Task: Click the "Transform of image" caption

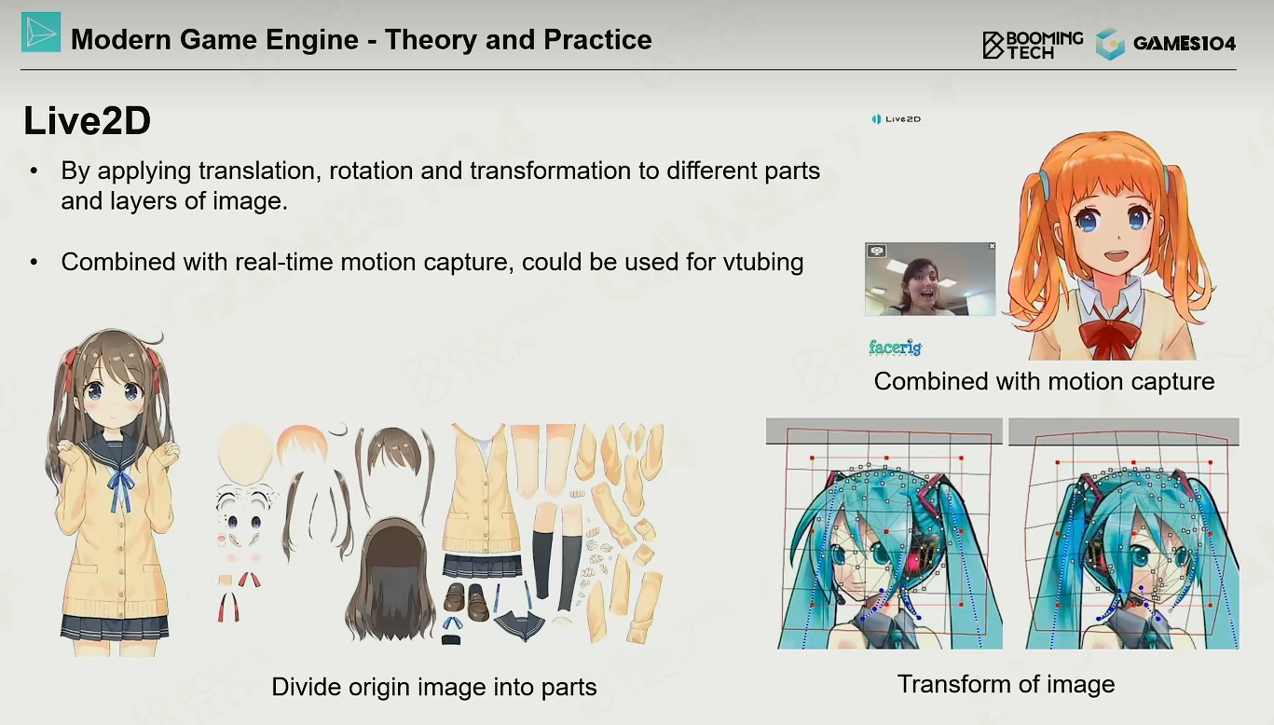Action: coord(1006,685)
